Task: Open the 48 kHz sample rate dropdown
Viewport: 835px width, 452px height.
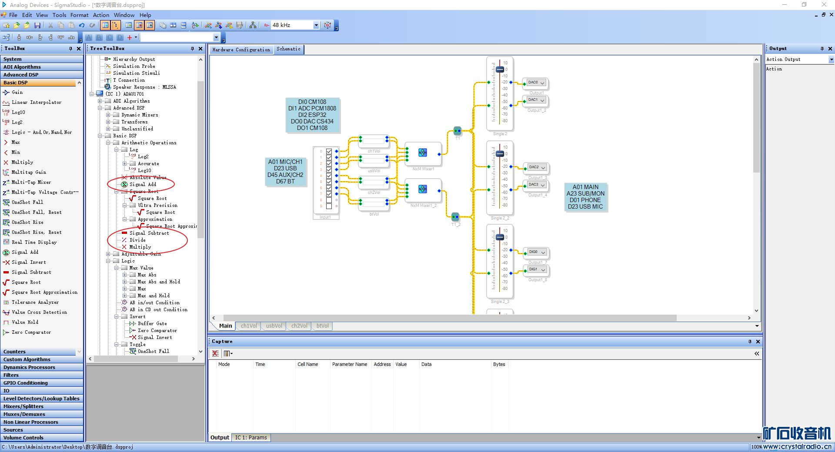Action: click(x=316, y=26)
